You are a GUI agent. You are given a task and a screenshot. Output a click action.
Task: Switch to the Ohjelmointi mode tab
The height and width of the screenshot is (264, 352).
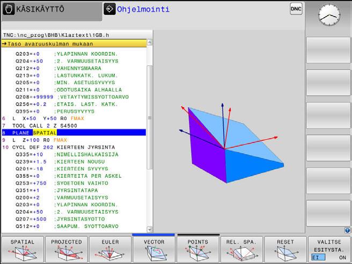tap(143, 10)
